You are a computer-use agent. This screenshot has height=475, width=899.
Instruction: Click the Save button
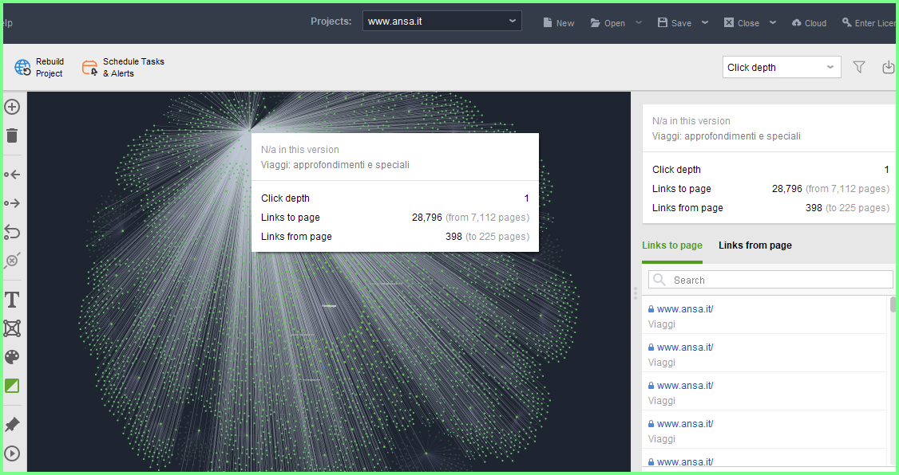(674, 23)
